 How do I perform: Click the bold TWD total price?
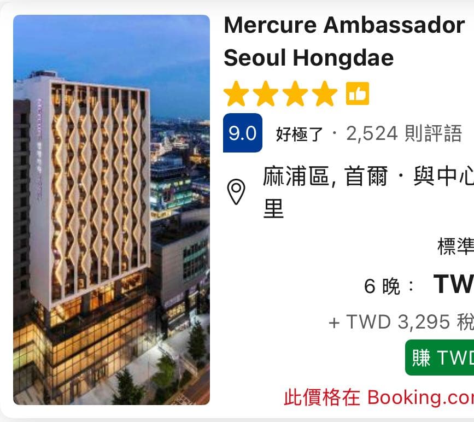454,284
